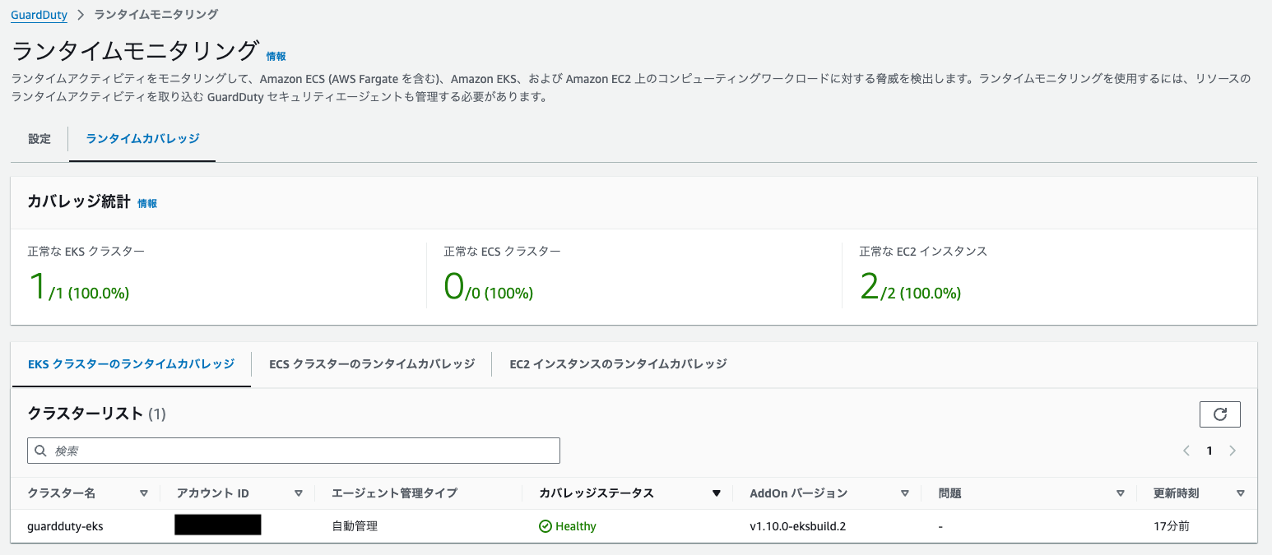The image size is (1272, 555).
Task: Select page 1 in pagination
Action: (x=1209, y=451)
